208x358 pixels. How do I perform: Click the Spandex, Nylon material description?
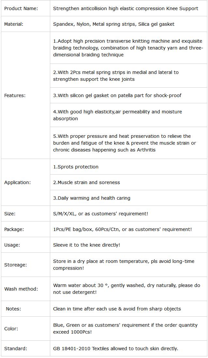(113, 24)
